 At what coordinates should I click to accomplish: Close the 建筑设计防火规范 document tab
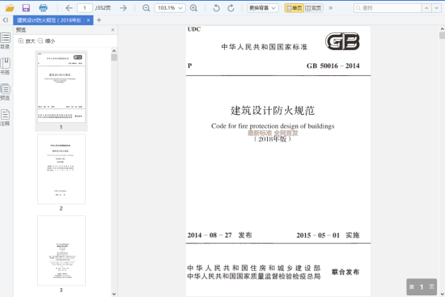tap(88, 20)
